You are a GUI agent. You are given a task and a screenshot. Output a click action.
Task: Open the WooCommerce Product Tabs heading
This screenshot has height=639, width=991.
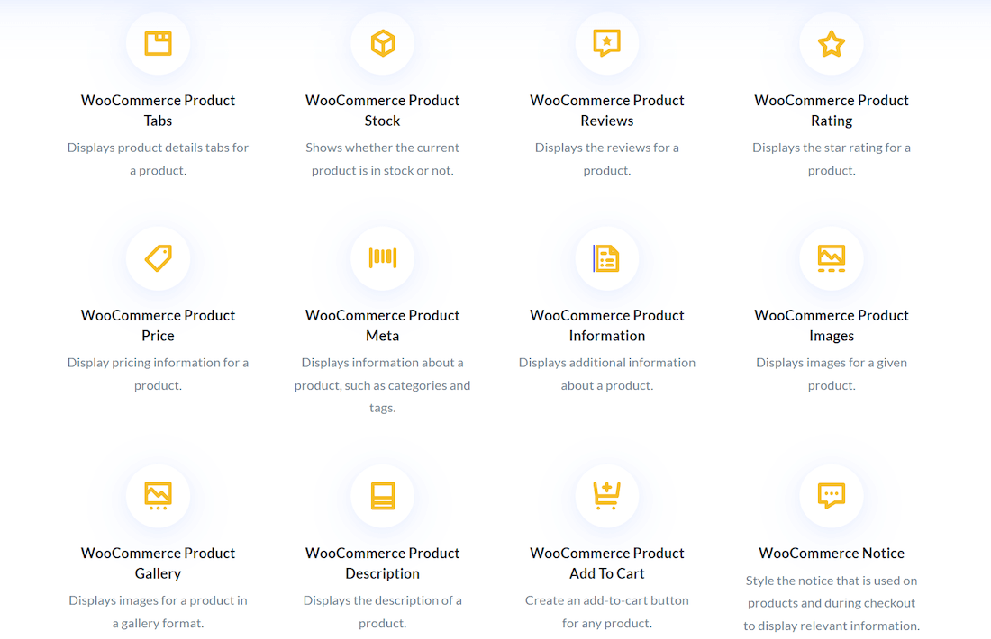pos(158,111)
